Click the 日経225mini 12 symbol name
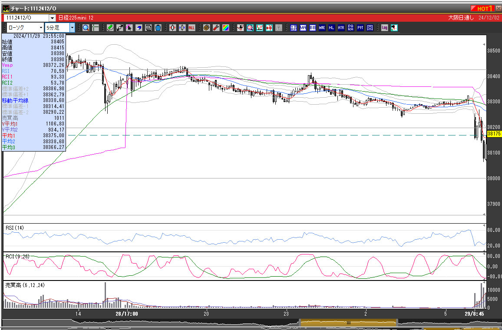 pyautogui.click(x=76, y=18)
